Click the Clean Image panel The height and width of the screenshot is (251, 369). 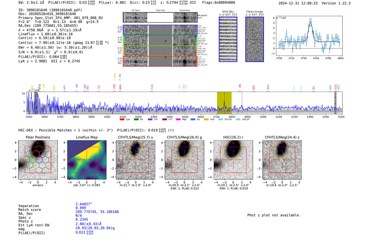tap(255, 39)
